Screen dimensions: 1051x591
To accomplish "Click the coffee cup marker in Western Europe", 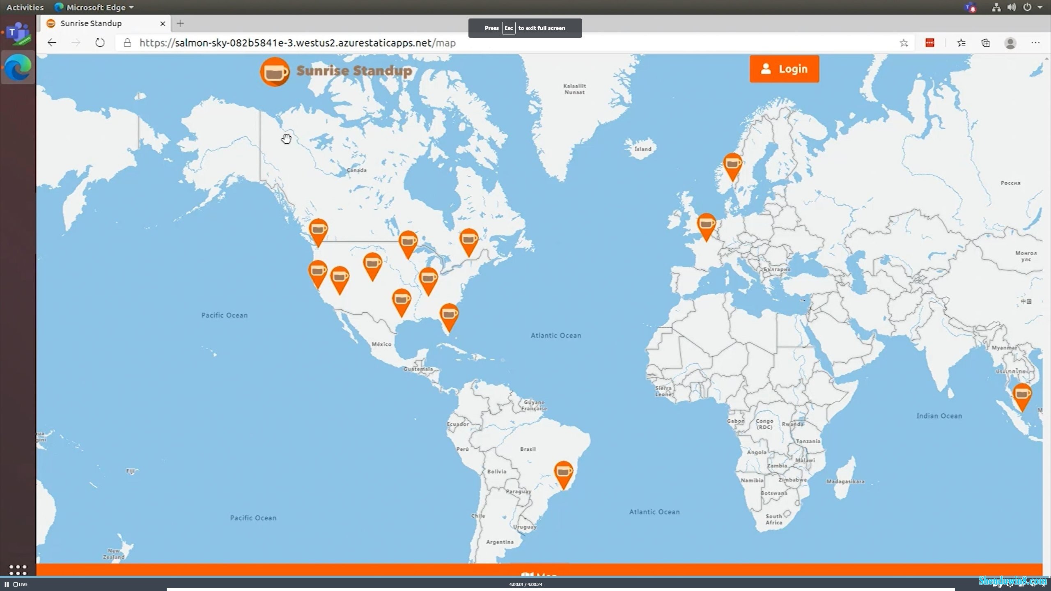I will click(x=706, y=224).
